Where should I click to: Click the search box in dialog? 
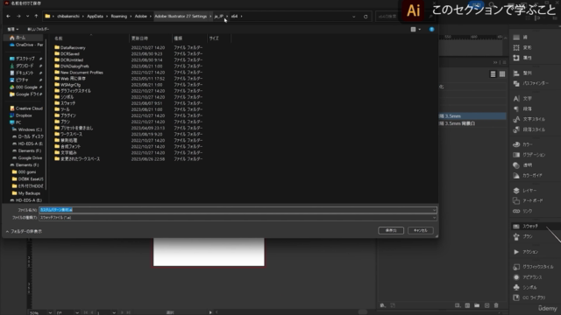(x=405, y=17)
